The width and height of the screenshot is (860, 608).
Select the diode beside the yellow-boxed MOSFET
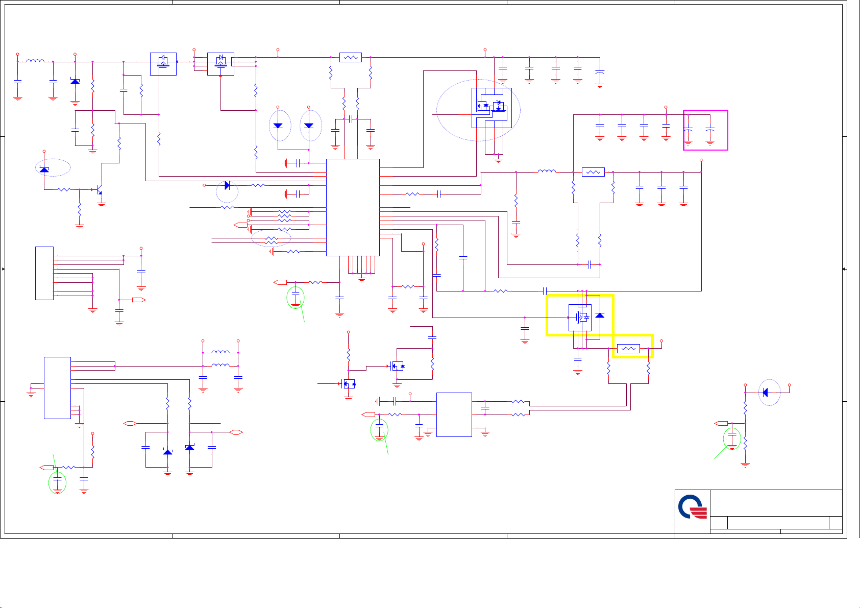(x=600, y=315)
